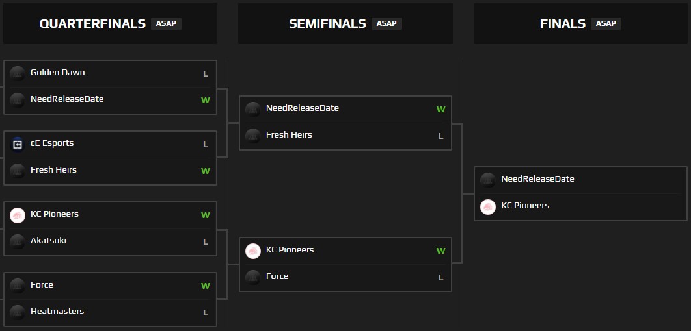Click the L result beside cE Esports
Viewport: 691px width, 331px height.
206,144
